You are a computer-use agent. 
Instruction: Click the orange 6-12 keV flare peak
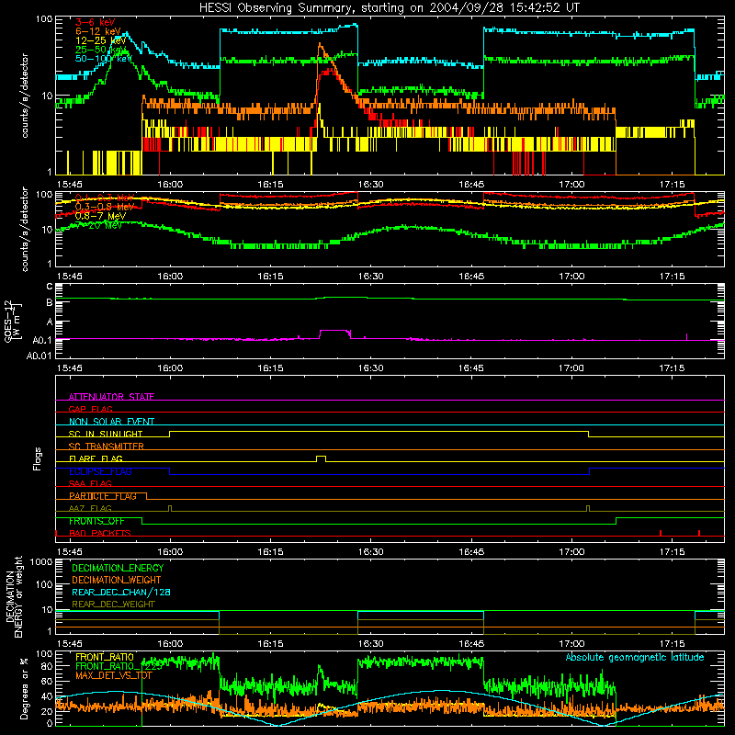[320, 46]
